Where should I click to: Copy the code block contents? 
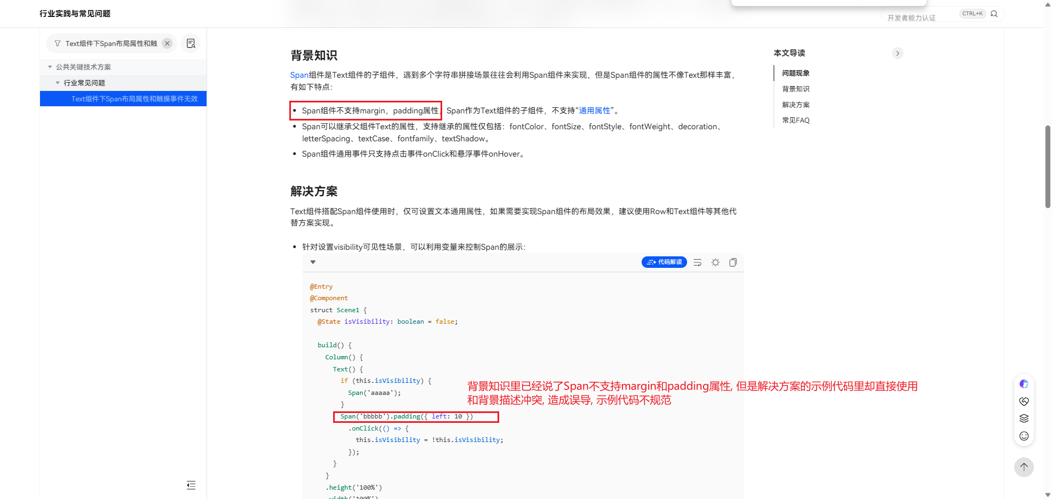pyautogui.click(x=733, y=262)
